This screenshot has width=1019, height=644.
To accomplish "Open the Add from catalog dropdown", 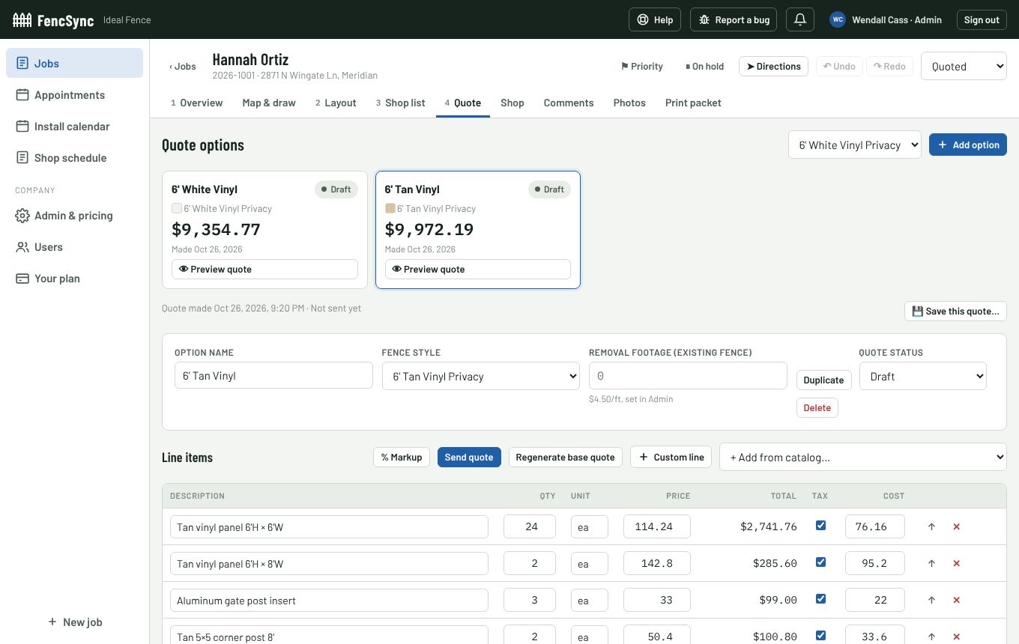I will (x=862, y=457).
